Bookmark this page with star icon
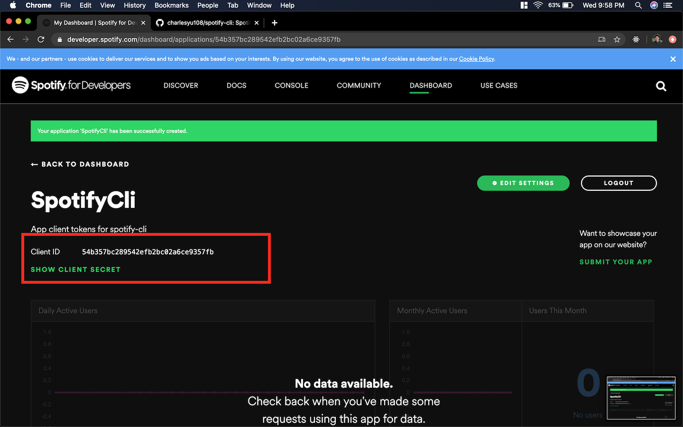Viewport: 683px width, 427px height. tap(617, 39)
